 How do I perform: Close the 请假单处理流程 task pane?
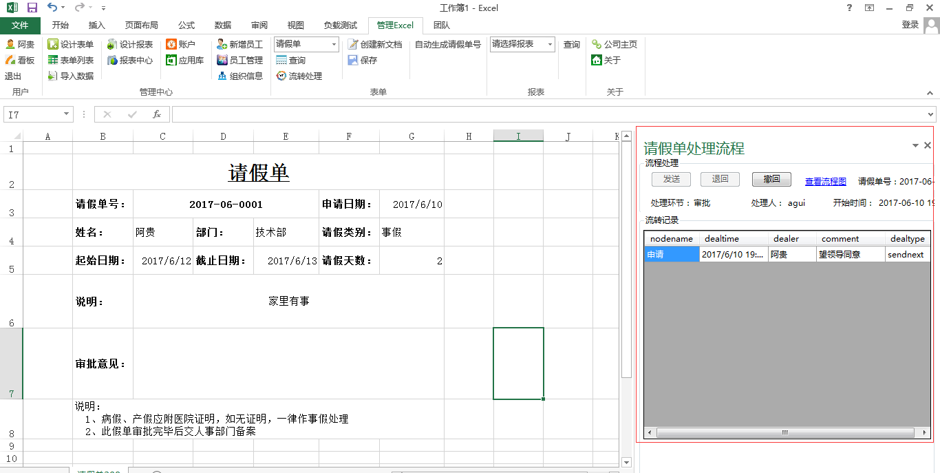928,145
